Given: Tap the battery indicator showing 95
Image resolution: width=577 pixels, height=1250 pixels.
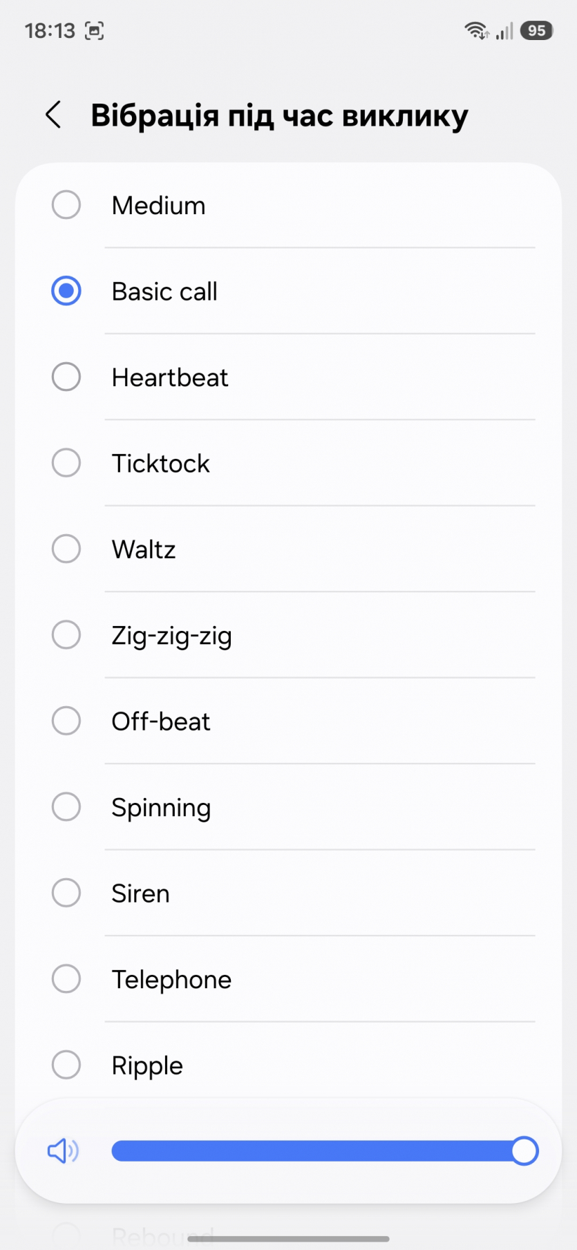Looking at the screenshot, I should coord(537,30).
